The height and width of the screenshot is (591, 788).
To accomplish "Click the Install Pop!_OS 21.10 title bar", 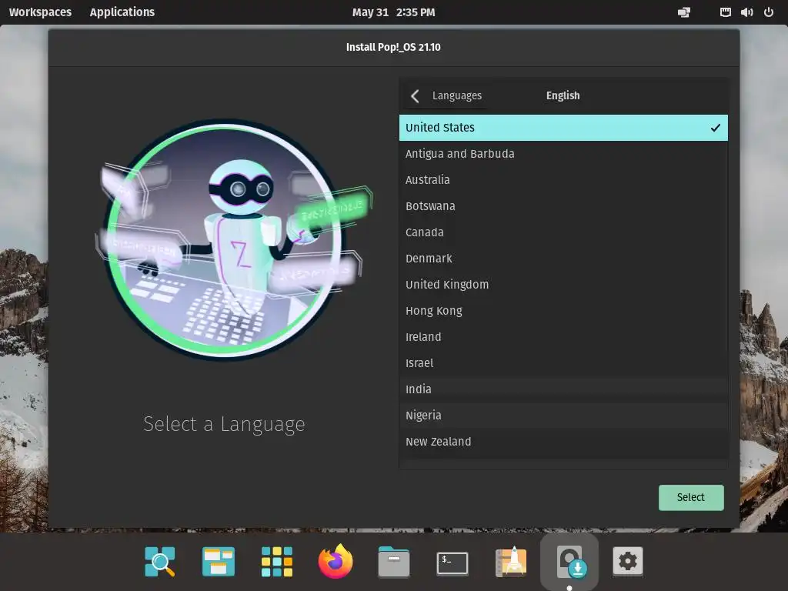I will click(393, 47).
